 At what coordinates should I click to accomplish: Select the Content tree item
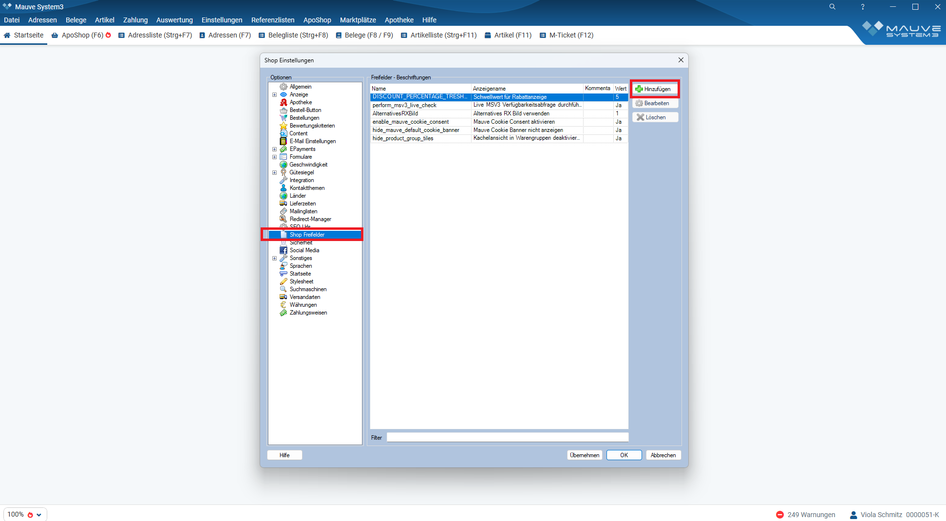pyautogui.click(x=298, y=133)
